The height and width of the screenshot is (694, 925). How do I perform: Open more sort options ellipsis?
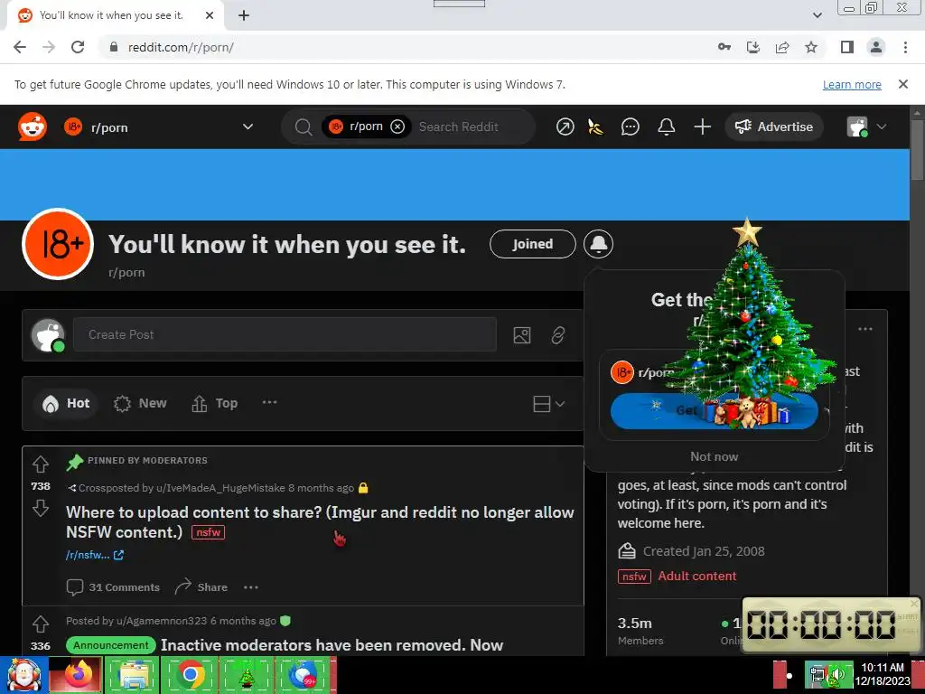coord(269,402)
